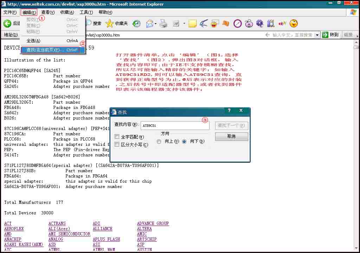Screen dimensions: 360x253
Task: Choose Find on this page (查找) entry
Action: (53, 50)
